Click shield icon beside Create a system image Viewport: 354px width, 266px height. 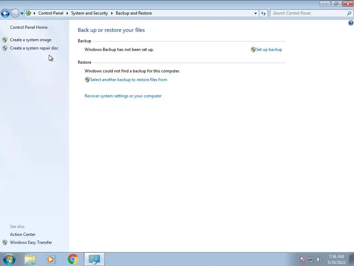coord(5,40)
